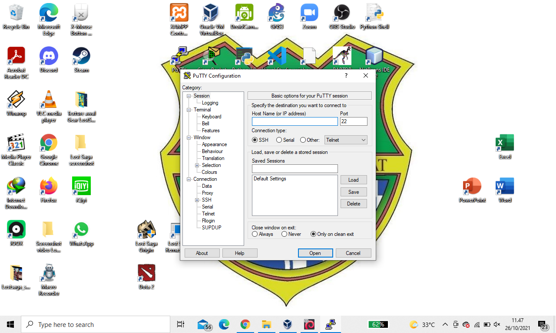Select the GNS3 desktop icon
556x333 pixels.
[x=277, y=16]
